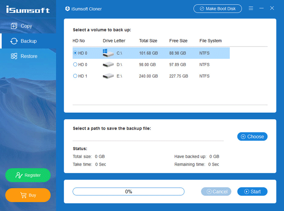Screen dimensions: 284x211
Task: Click the 227.75 GB free size cell
Action: [178, 76]
